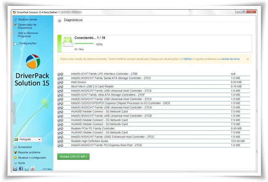Select the Realtek High Definition Audio row text
The width and height of the screenshot is (268, 182).
tap(90, 141)
